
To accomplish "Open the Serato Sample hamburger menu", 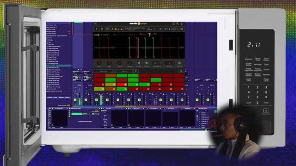I will (95, 24).
